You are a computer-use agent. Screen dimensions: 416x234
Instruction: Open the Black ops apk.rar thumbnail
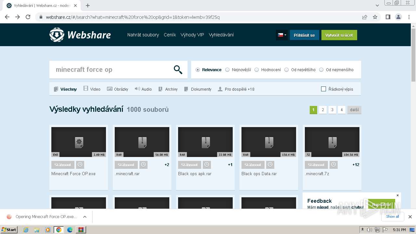205,142
